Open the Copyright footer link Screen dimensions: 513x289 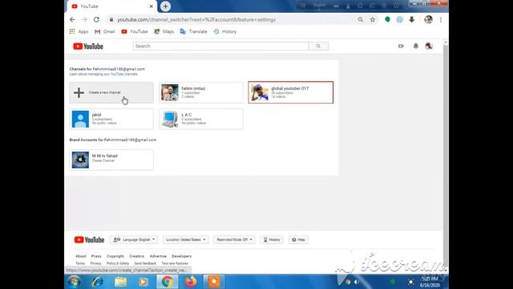click(x=115, y=256)
